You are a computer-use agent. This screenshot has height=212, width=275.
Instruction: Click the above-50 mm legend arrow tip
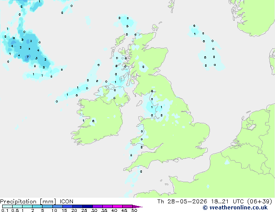point(137,206)
